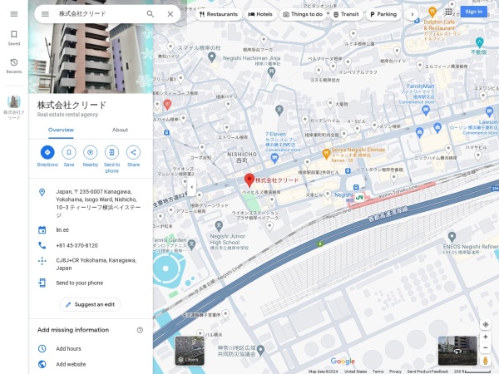Collapse the side panel arrow
The width and height of the screenshot is (499, 374).
point(191,187)
